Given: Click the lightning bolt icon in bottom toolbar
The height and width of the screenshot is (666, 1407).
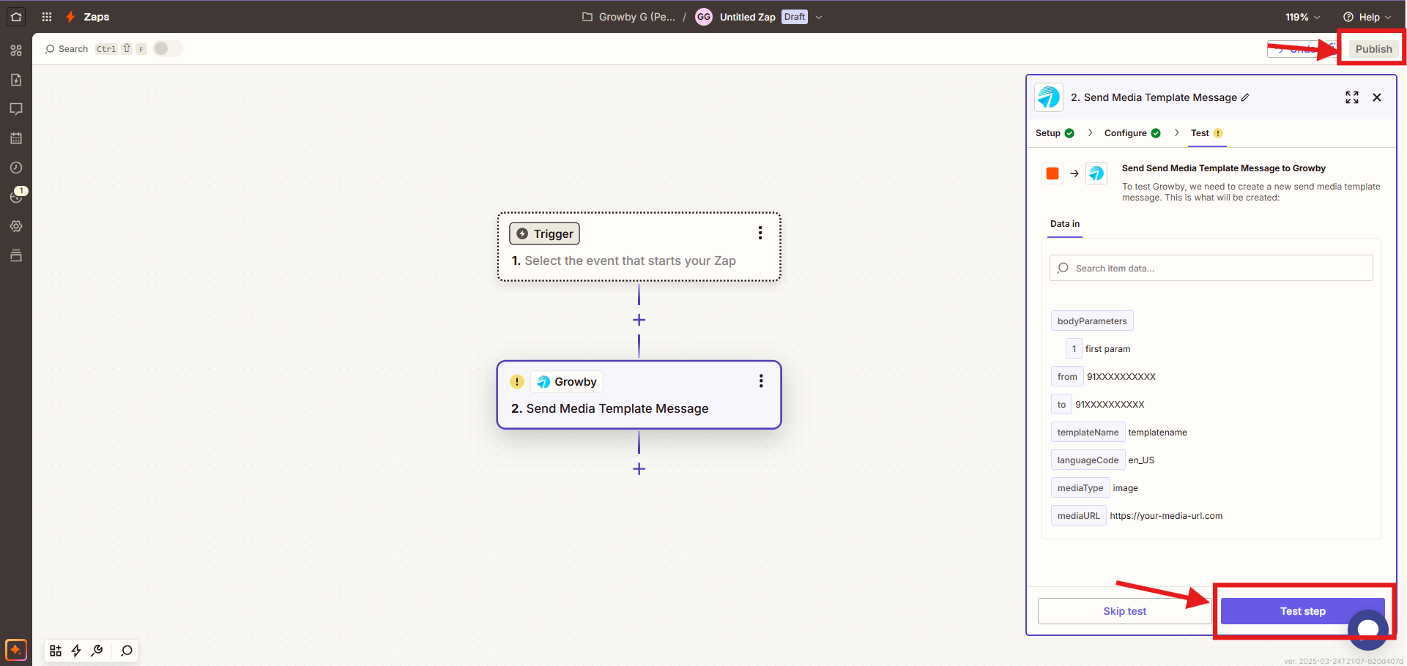Looking at the screenshot, I should [76, 651].
